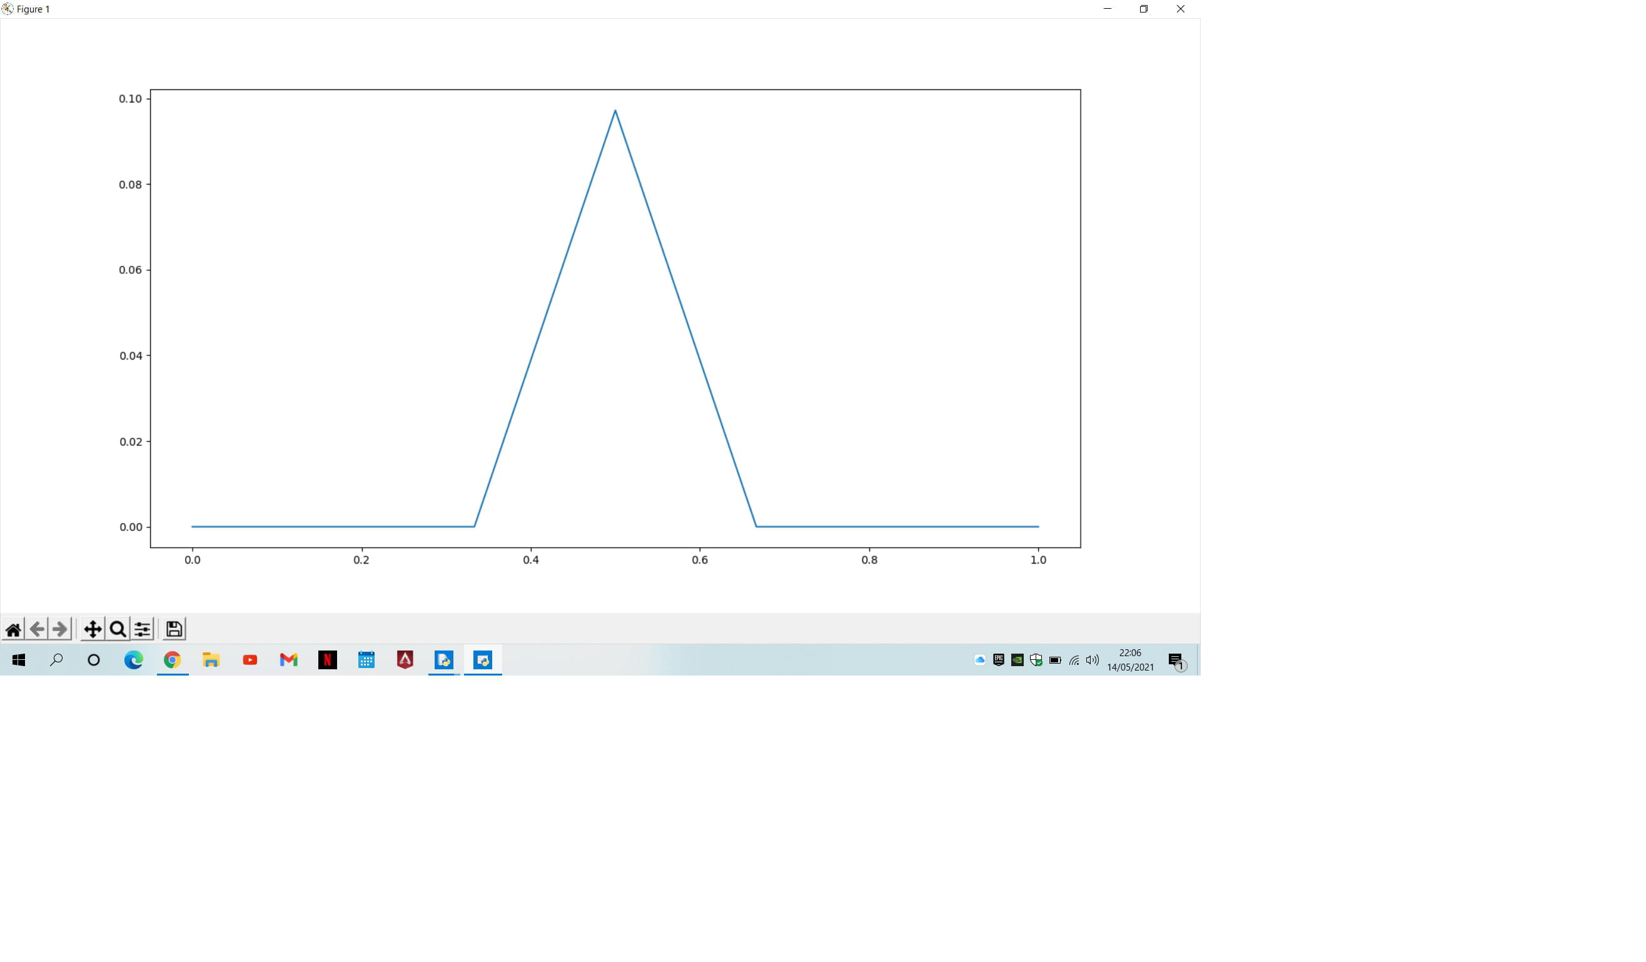Image resolution: width=1646 pixels, height=962 pixels.
Task: Click x-axis label 0.6
Action: pyautogui.click(x=700, y=560)
